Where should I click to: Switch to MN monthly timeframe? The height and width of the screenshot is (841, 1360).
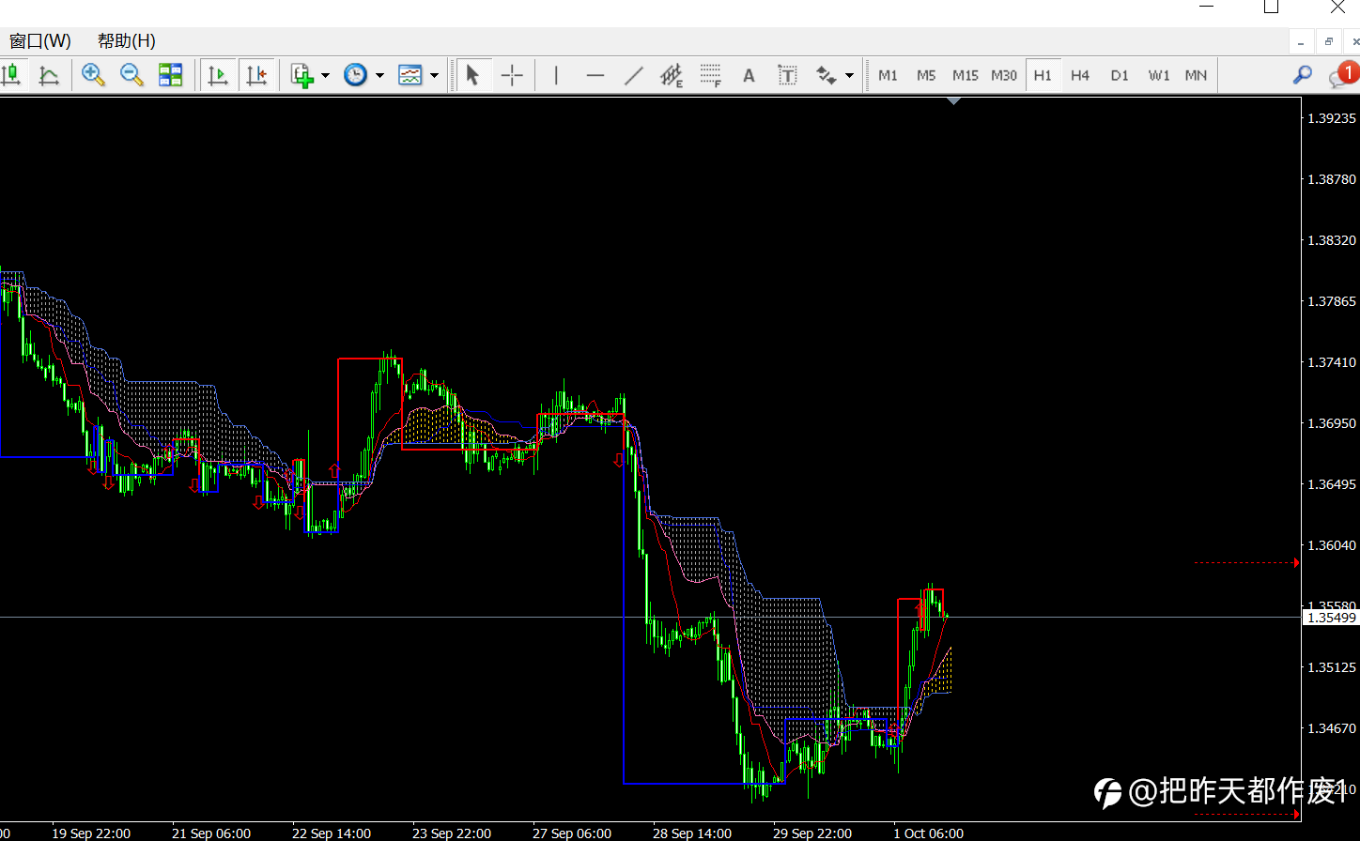pos(1196,75)
